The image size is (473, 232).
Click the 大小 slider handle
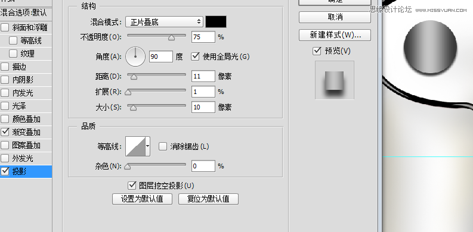point(133,108)
